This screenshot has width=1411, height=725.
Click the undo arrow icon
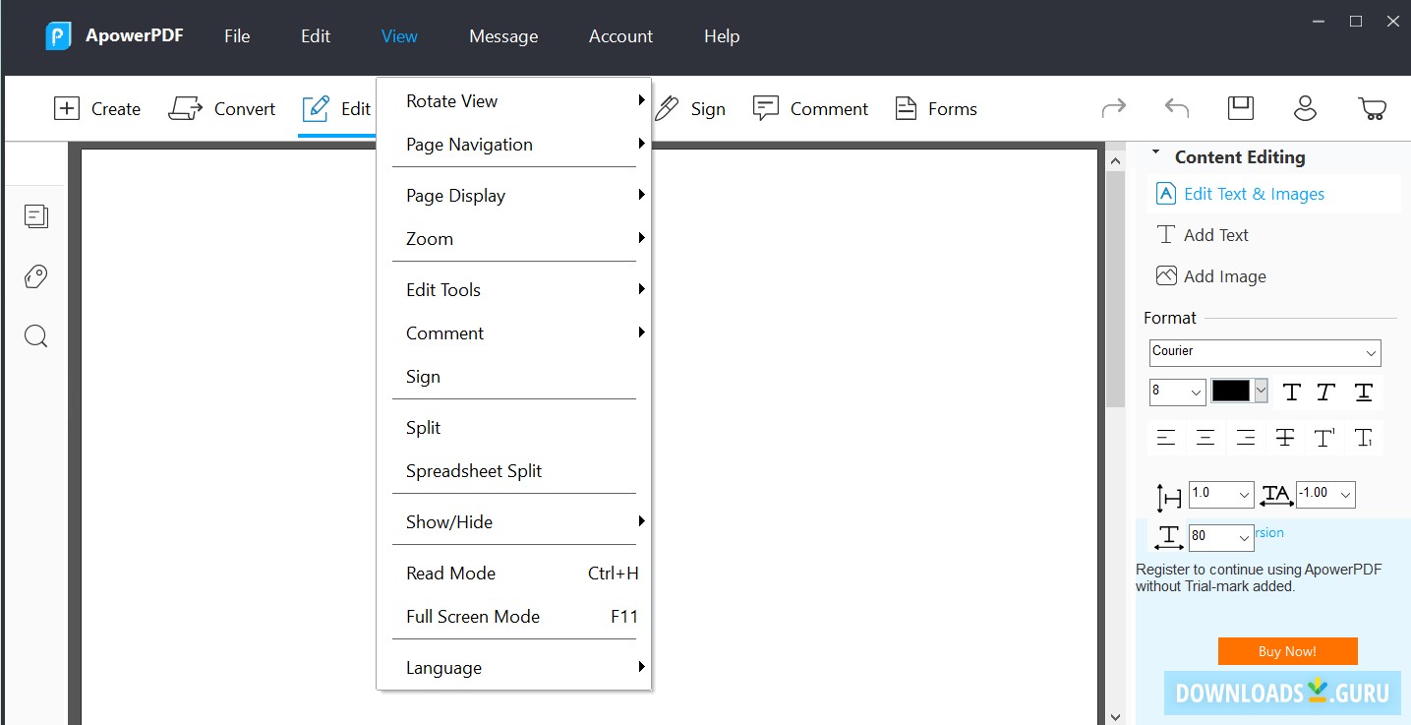click(x=1176, y=108)
